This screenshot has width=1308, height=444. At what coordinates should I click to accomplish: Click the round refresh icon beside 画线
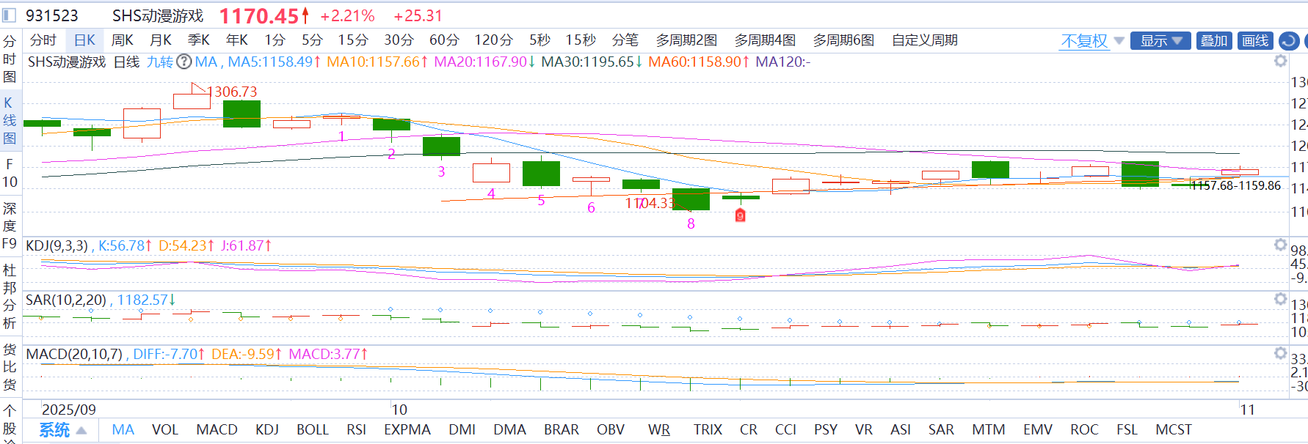click(1289, 41)
